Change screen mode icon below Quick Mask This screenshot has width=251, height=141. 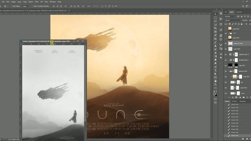coord(215,103)
